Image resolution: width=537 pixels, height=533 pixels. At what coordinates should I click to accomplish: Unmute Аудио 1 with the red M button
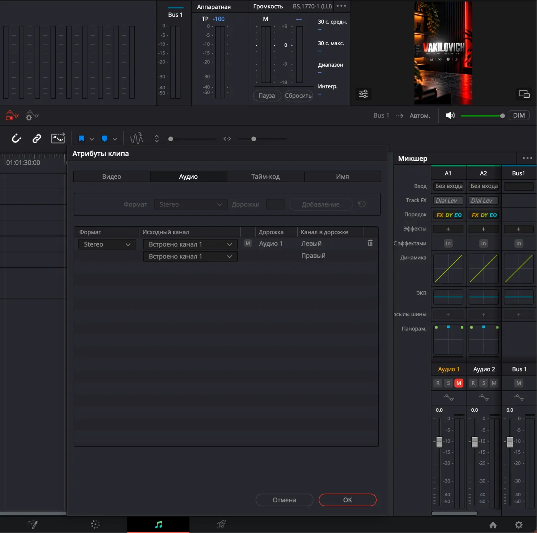coord(459,383)
